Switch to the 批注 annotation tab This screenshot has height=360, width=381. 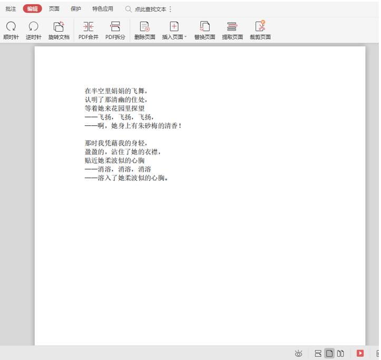[11, 9]
